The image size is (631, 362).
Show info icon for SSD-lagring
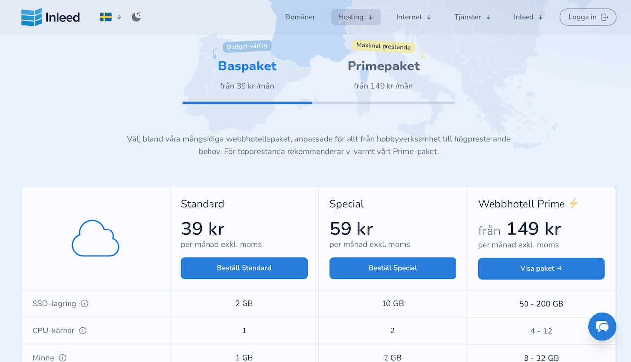click(84, 303)
